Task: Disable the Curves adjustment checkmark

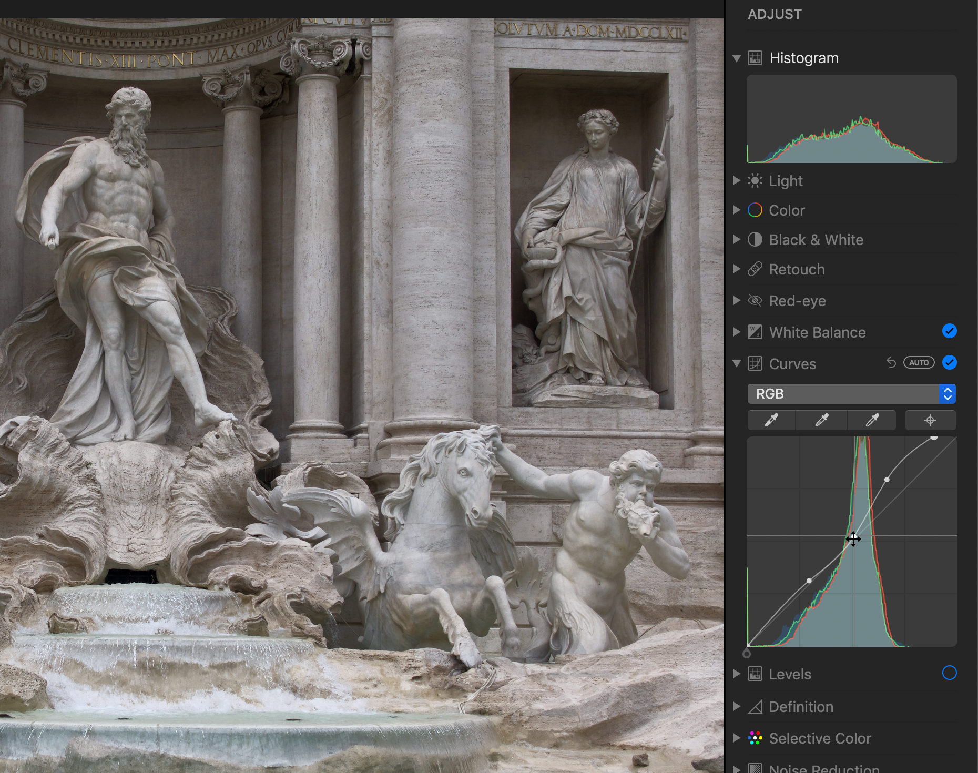Action: (x=950, y=362)
